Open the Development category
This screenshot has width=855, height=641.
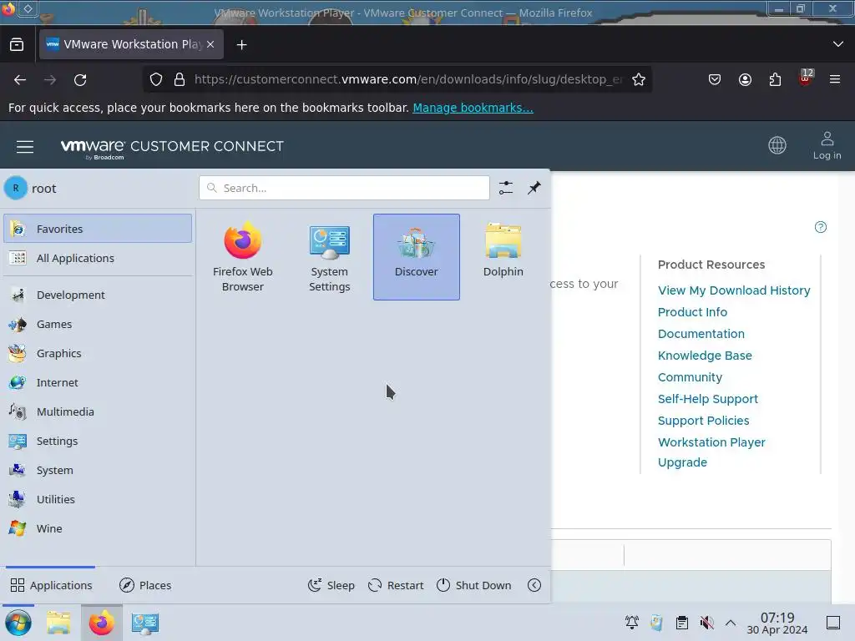coord(98,295)
